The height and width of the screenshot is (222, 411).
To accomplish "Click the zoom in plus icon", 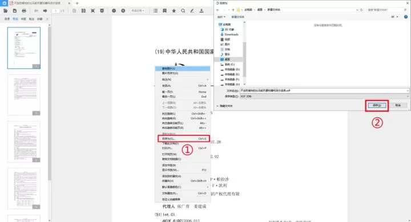I will [x=123, y=11].
